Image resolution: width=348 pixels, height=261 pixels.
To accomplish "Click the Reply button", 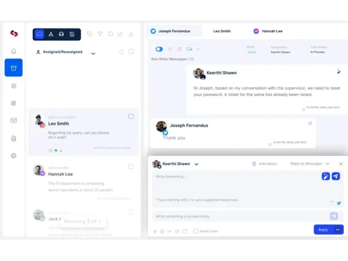I will [x=324, y=230].
